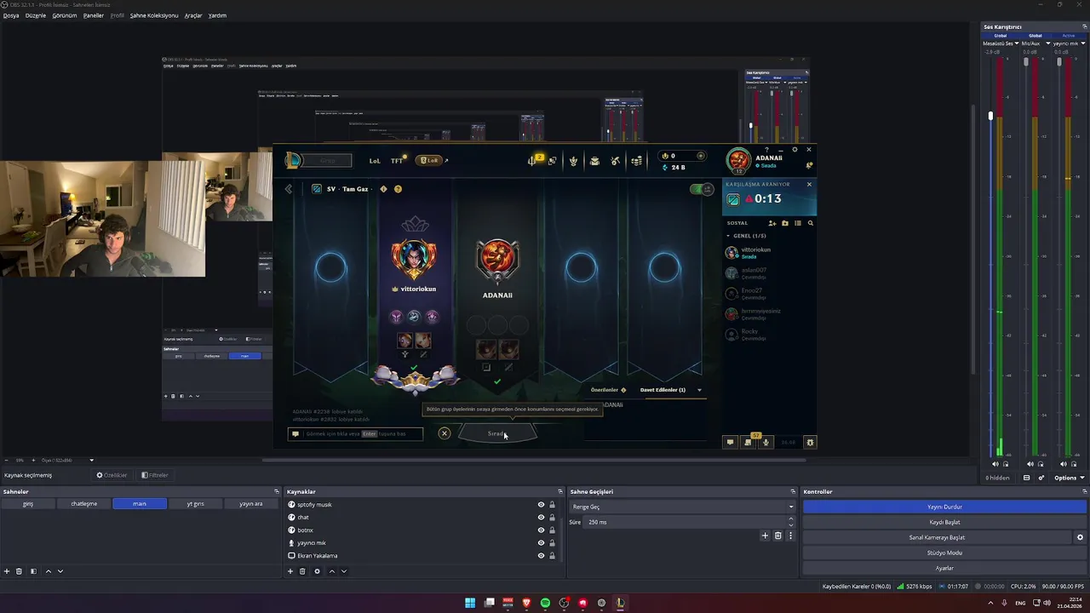Open the Filtreler button above the scenes
Viewport: 1090px width, 613px height.
click(x=155, y=475)
